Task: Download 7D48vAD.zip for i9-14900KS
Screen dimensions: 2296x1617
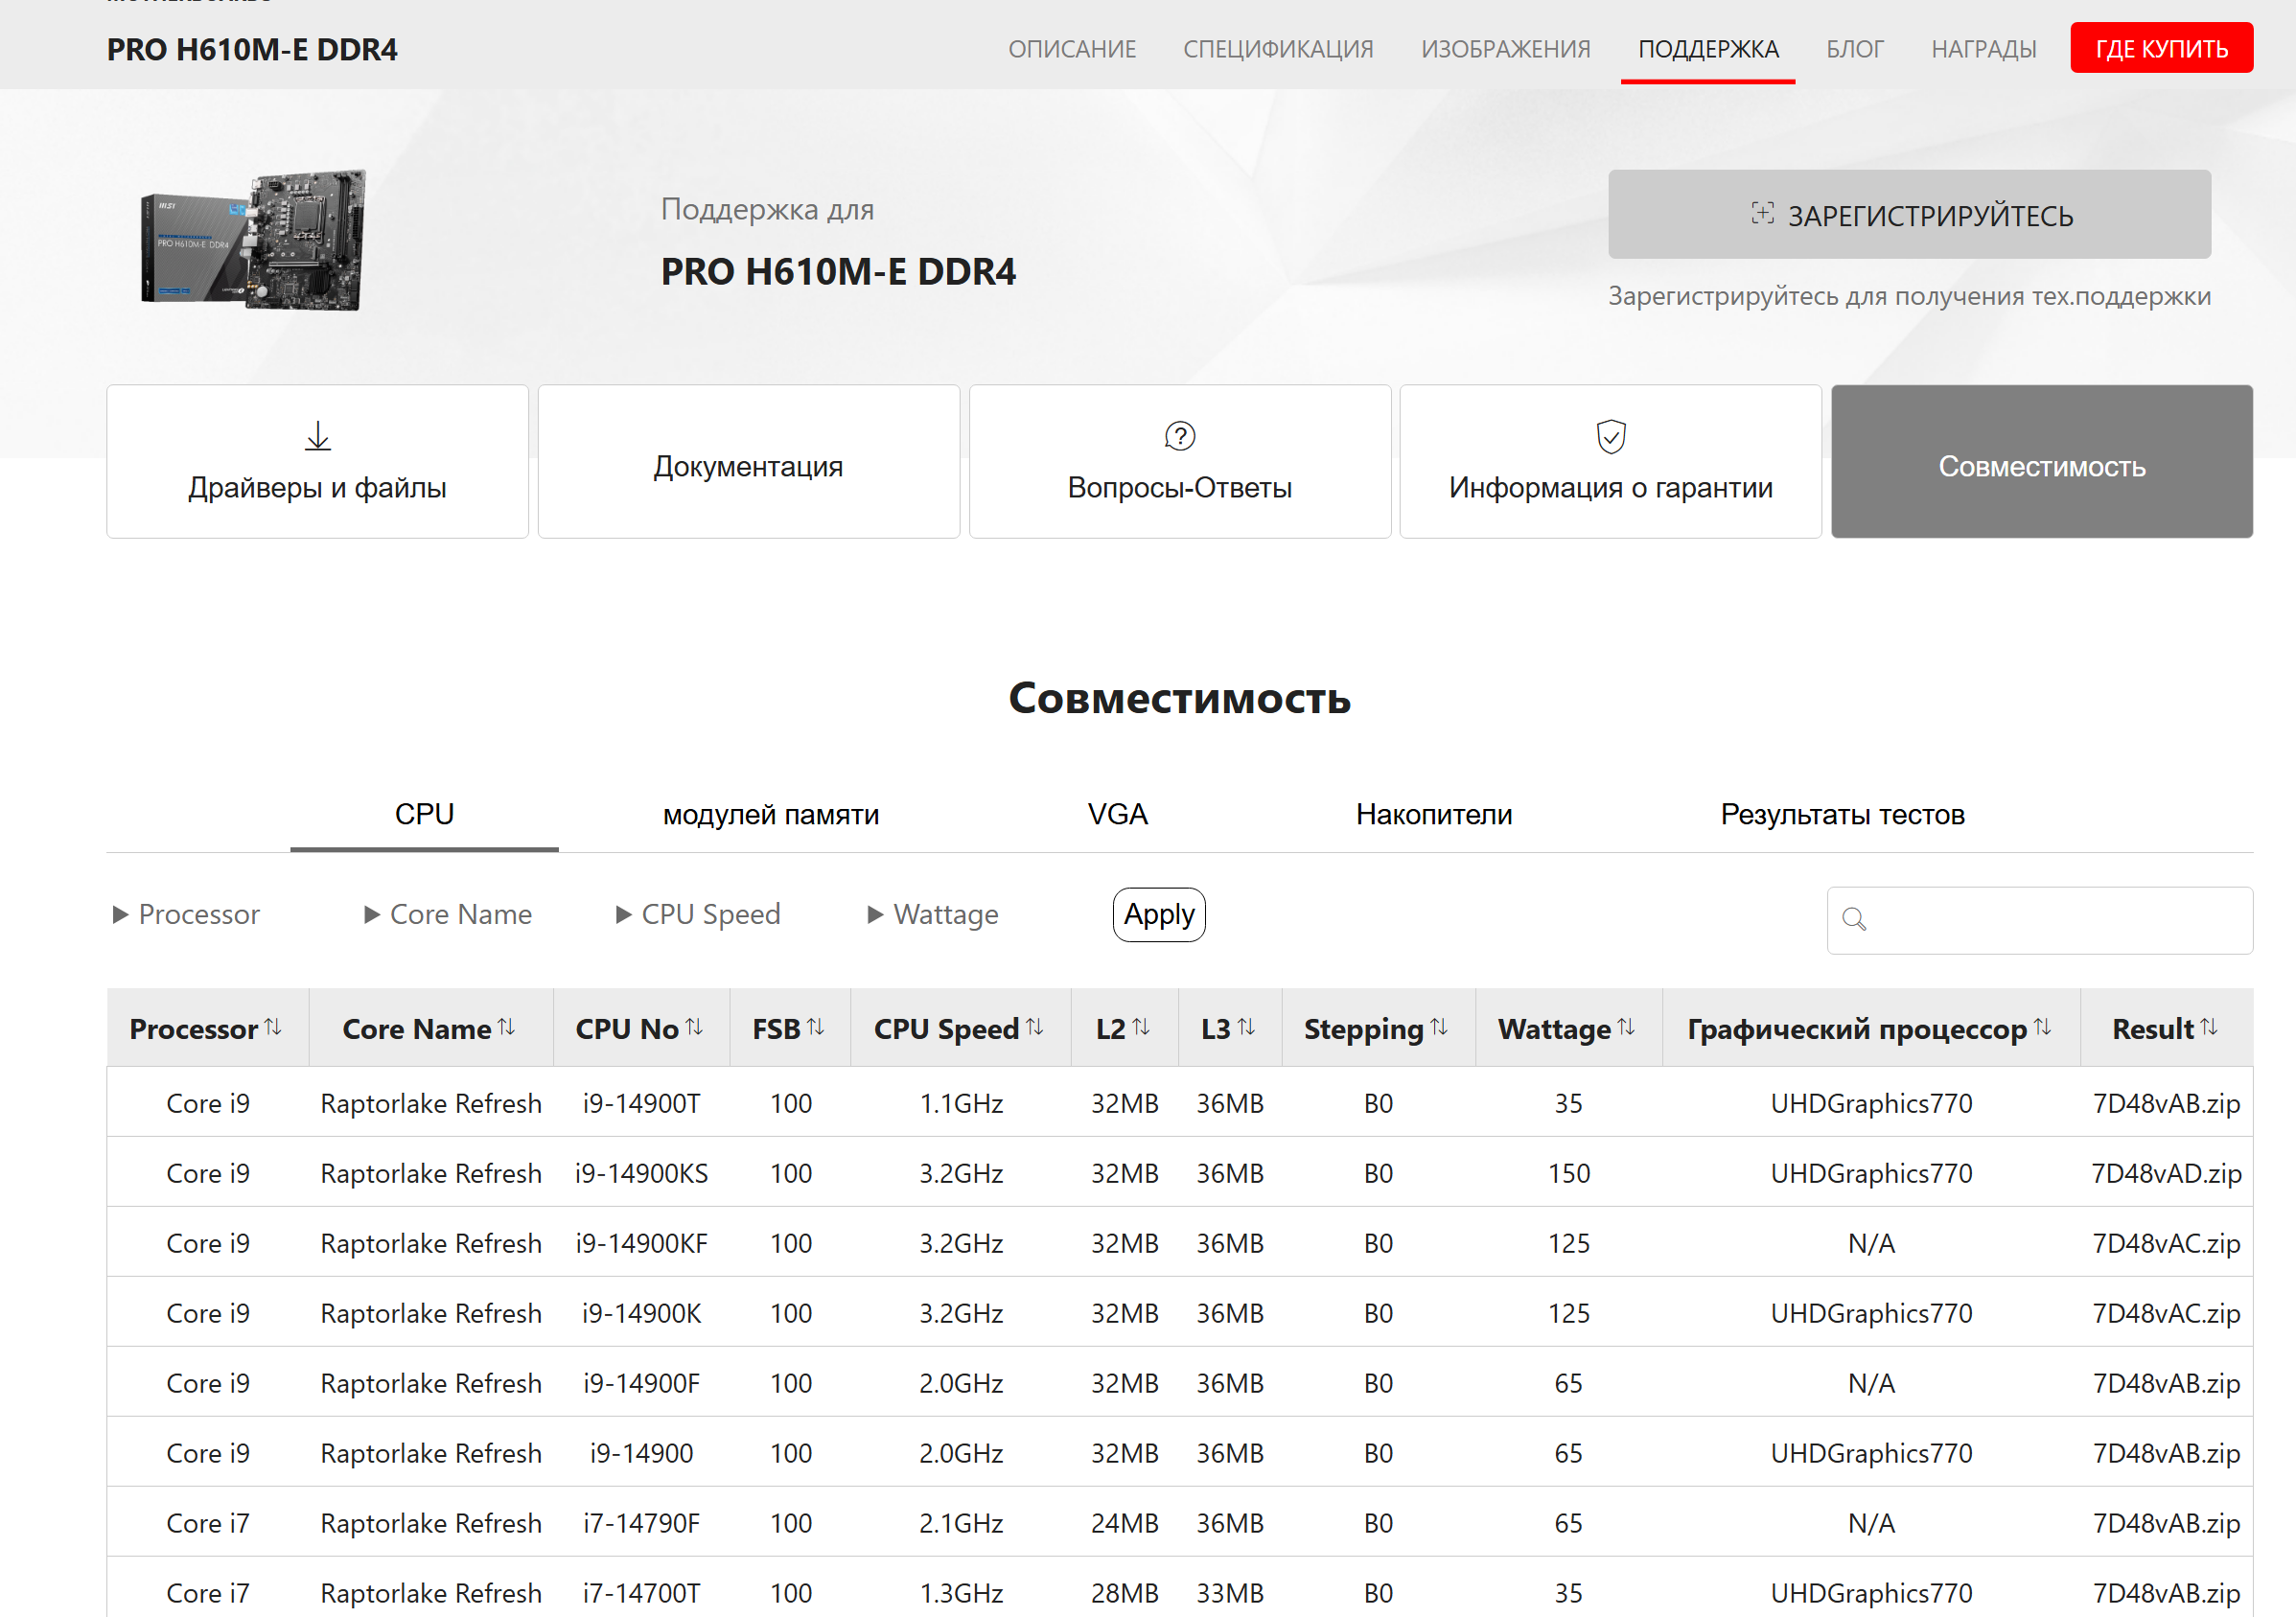Action: 2166,1173
